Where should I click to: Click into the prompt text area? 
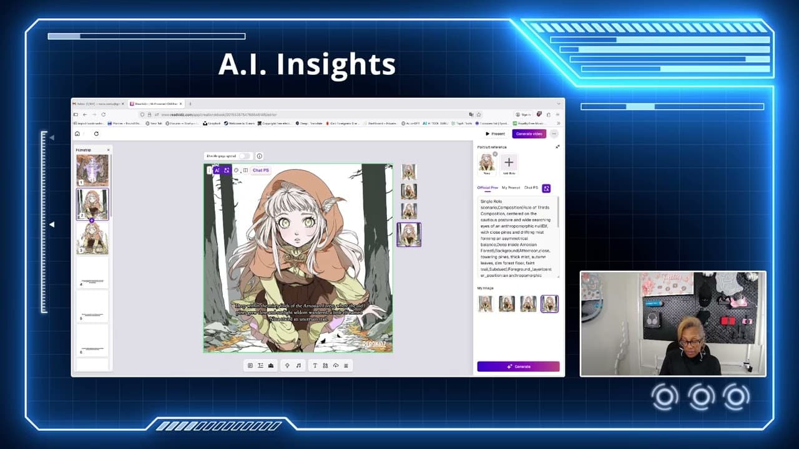coord(517,238)
